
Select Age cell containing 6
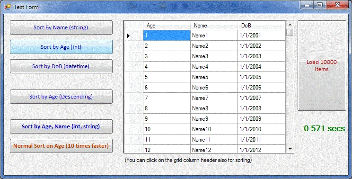[167, 87]
